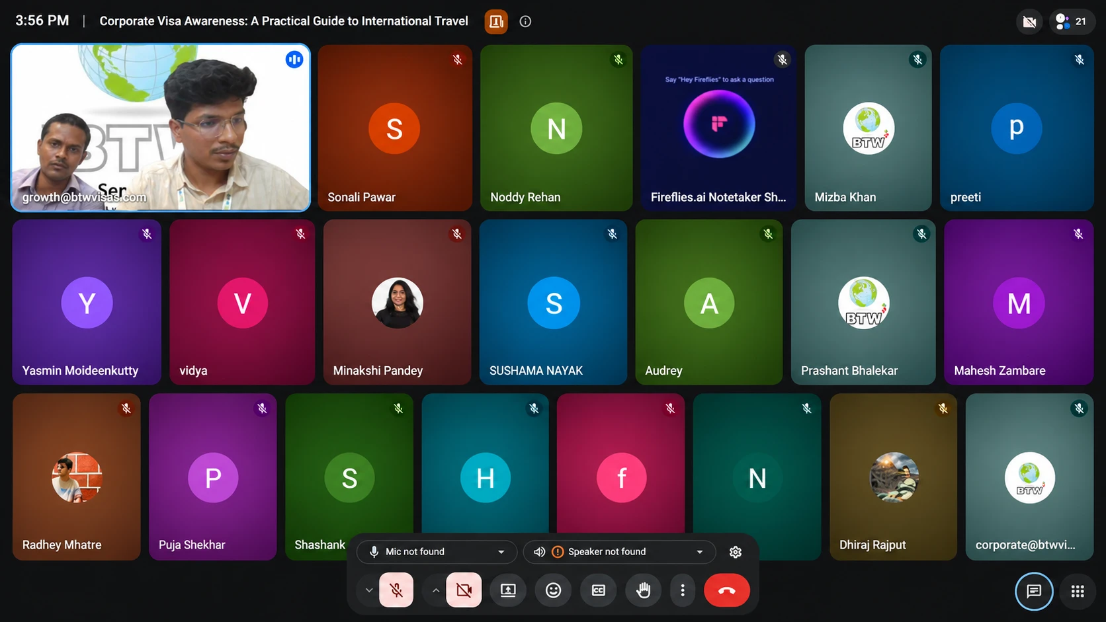Screen dimensions: 1106x622
Task: Open the activities grid menu
Action: click(1078, 591)
